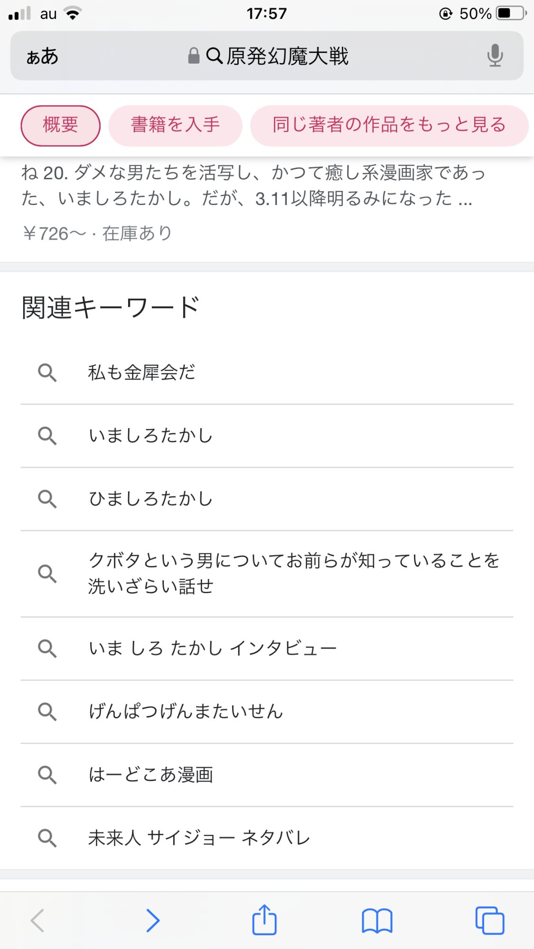The image size is (534, 949).
Task: Tap the ひましろたかし suggestion
Action: click(x=150, y=499)
